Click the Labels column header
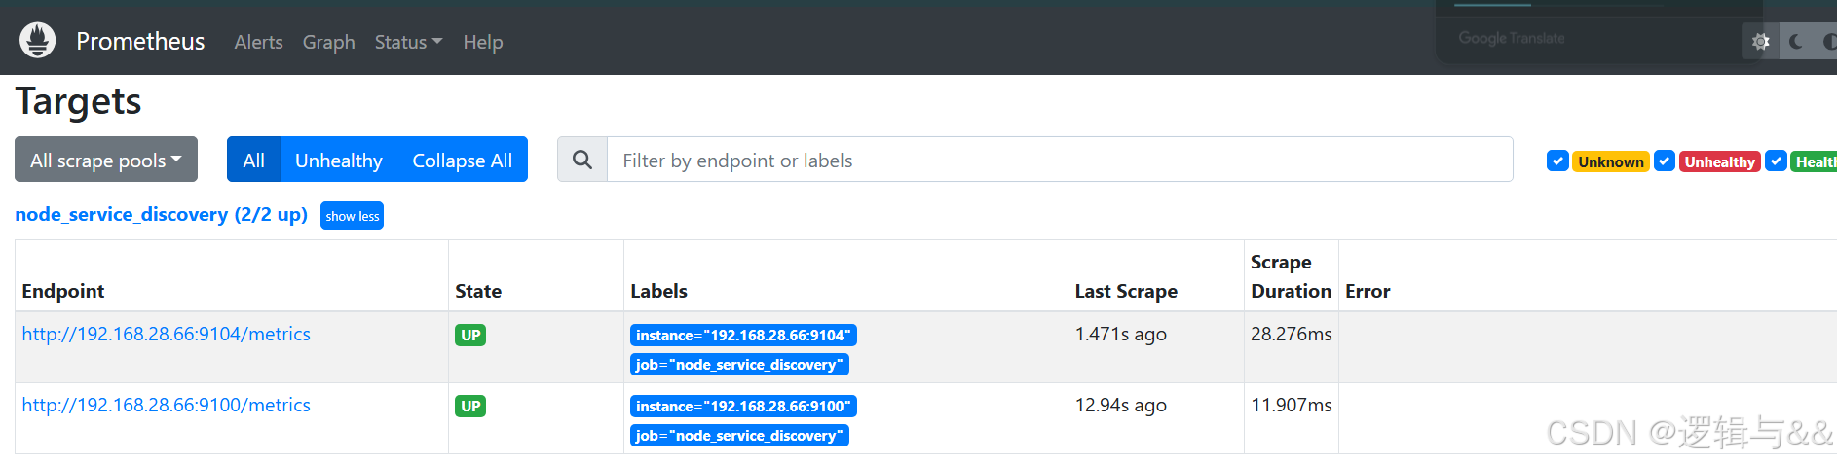 [658, 291]
